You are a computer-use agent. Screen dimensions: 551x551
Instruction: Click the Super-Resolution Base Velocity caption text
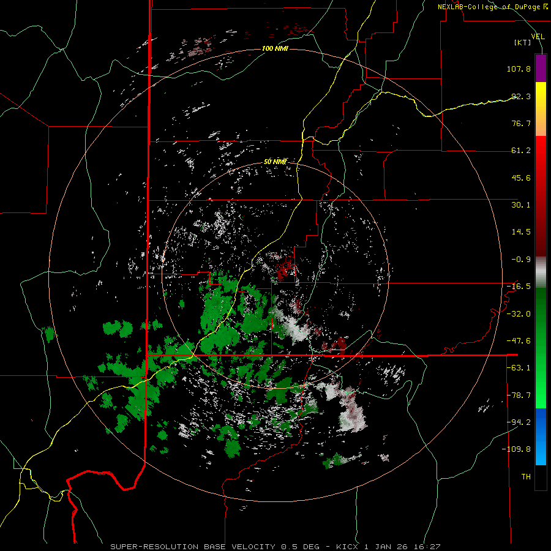point(275,547)
